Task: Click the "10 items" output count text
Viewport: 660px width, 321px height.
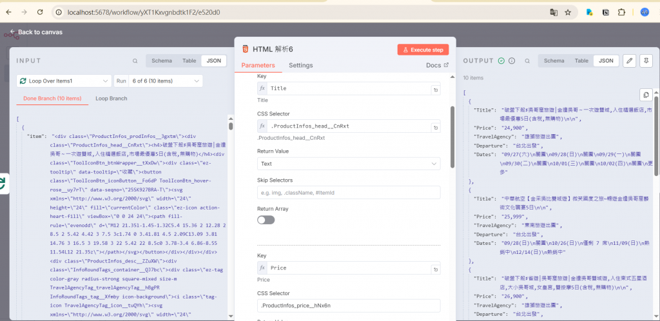Action: pos(473,78)
